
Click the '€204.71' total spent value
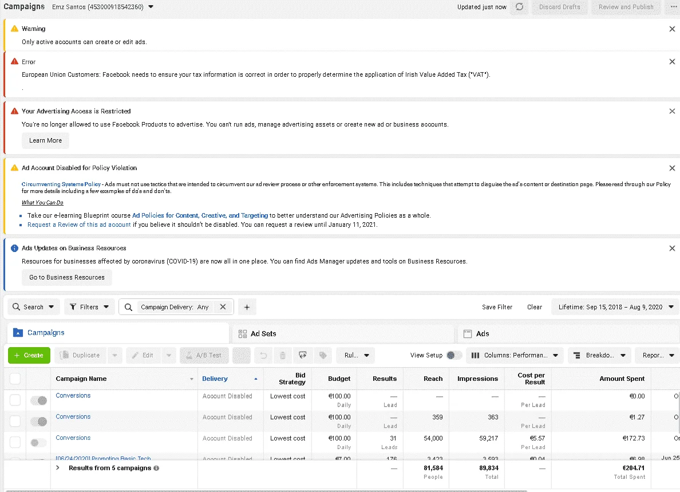pos(633,468)
